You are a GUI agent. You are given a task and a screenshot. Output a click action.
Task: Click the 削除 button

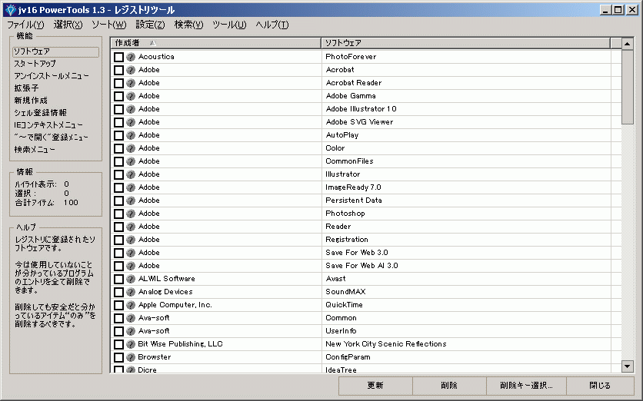449,386
